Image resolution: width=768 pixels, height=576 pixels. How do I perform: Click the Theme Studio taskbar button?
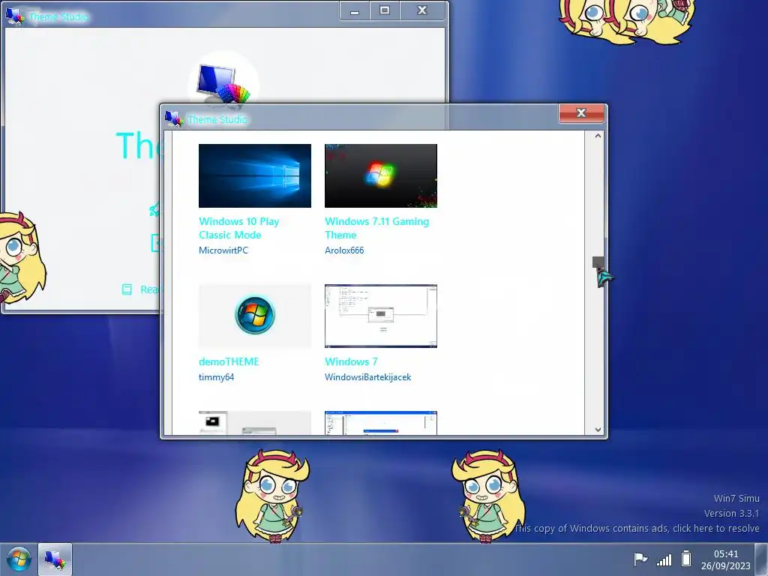pos(55,559)
